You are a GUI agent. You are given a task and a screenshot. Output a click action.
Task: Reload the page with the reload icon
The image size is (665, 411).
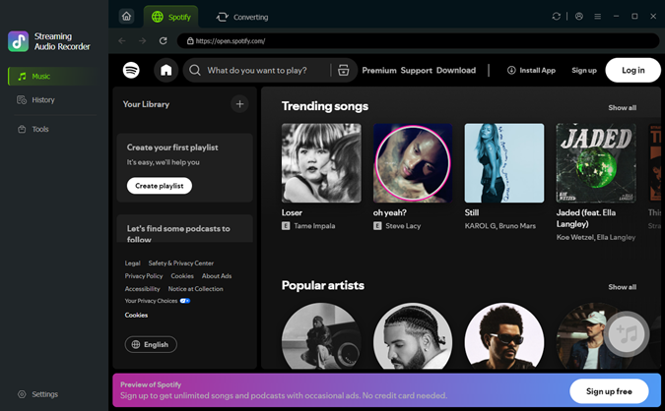(163, 40)
